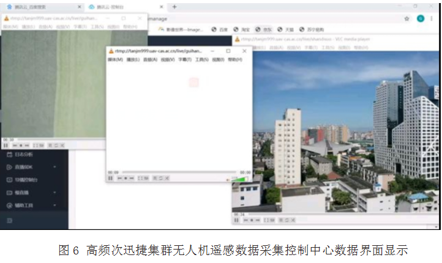Collapse the sidebar using bottom icon
442x263 pixels.
tap(9, 220)
